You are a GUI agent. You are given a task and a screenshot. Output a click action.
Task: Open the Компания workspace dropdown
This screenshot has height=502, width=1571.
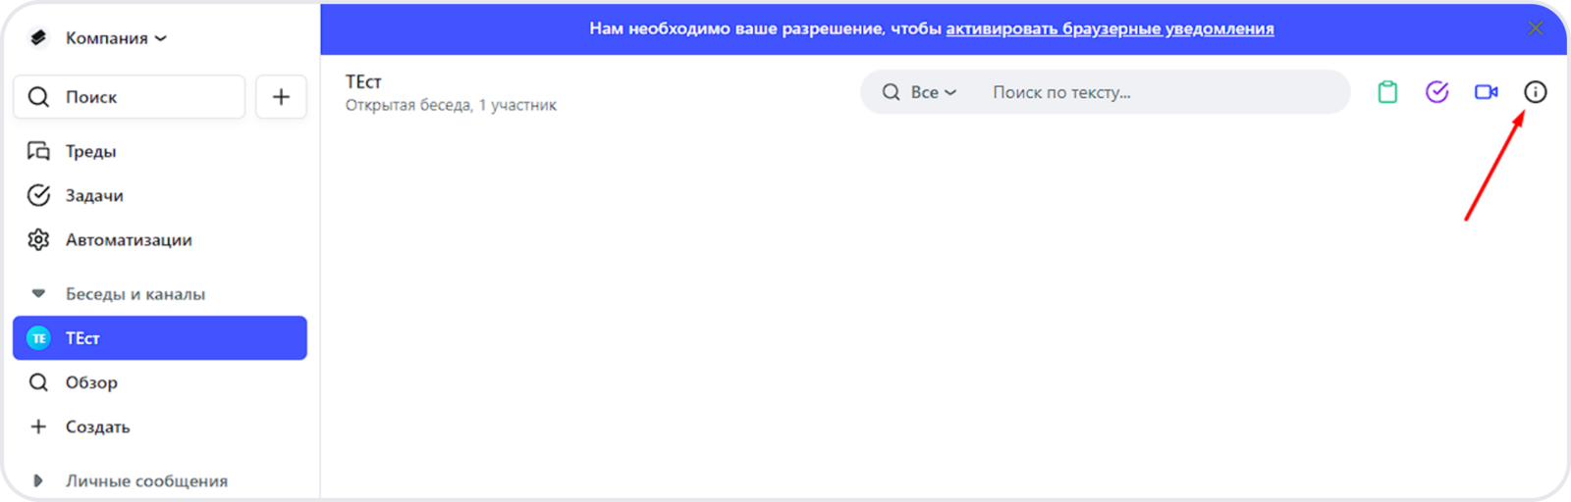point(116,38)
